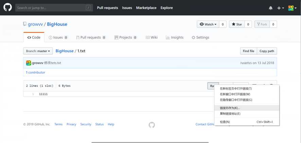Click the footer GitHub mark icon
The height and width of the screenshot is (143, 301).
point(152,125)
